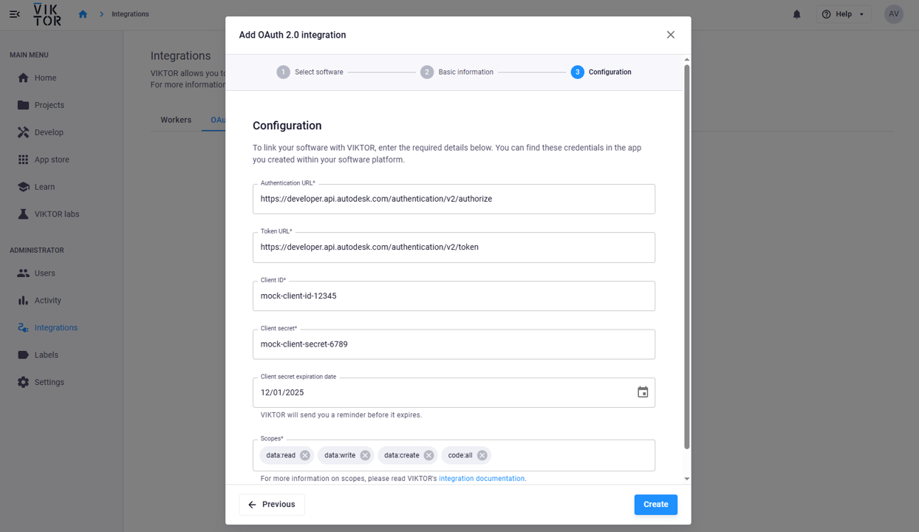
Task: Go to step 2 Basic information
Action: [x=457, y=72]
